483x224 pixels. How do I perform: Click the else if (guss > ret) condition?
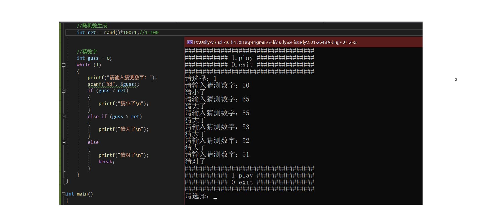click(x=115, y=117)
